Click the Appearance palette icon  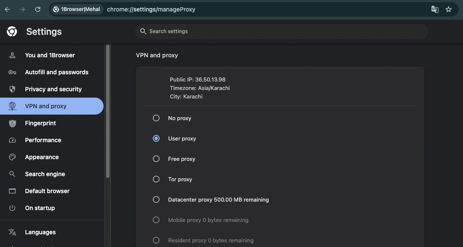[x=12, y=157]
